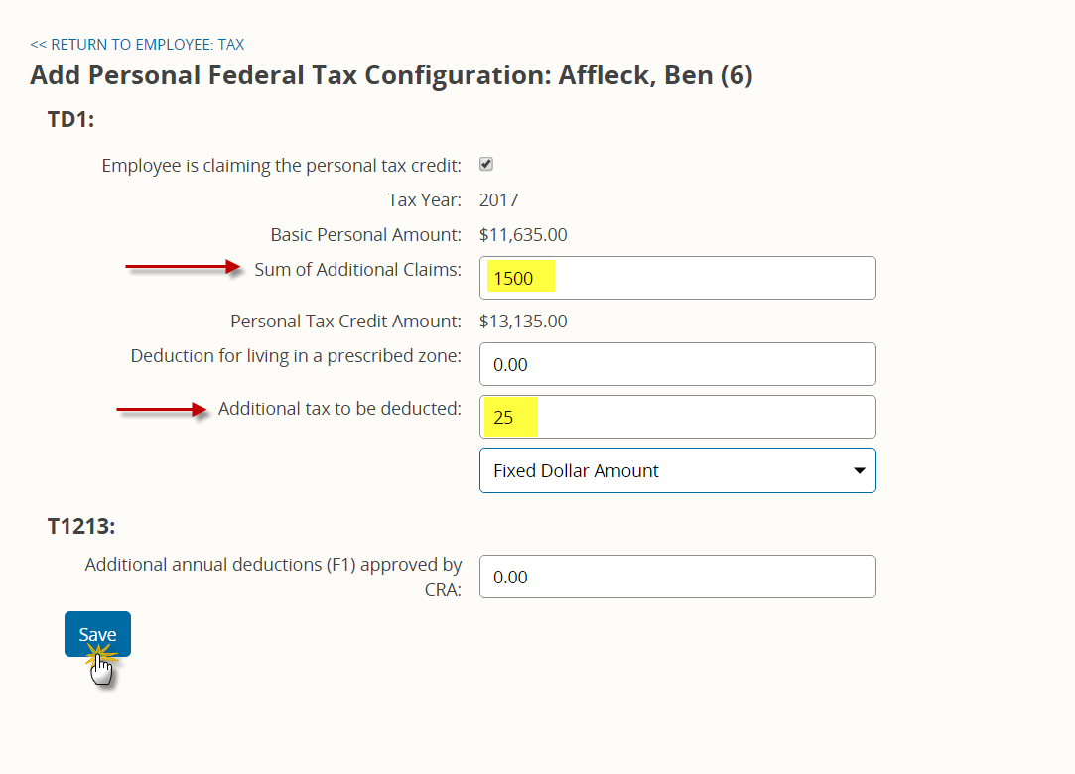This screenshot has width=1075, height=774.
Task: Select the T1213 annual deductions (F1) input
Action: (x=677, y=577)
